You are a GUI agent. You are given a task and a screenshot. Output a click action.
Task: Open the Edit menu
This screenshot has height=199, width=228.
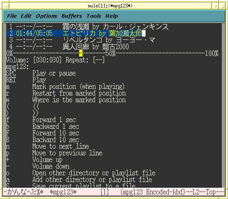pos(26,16)
